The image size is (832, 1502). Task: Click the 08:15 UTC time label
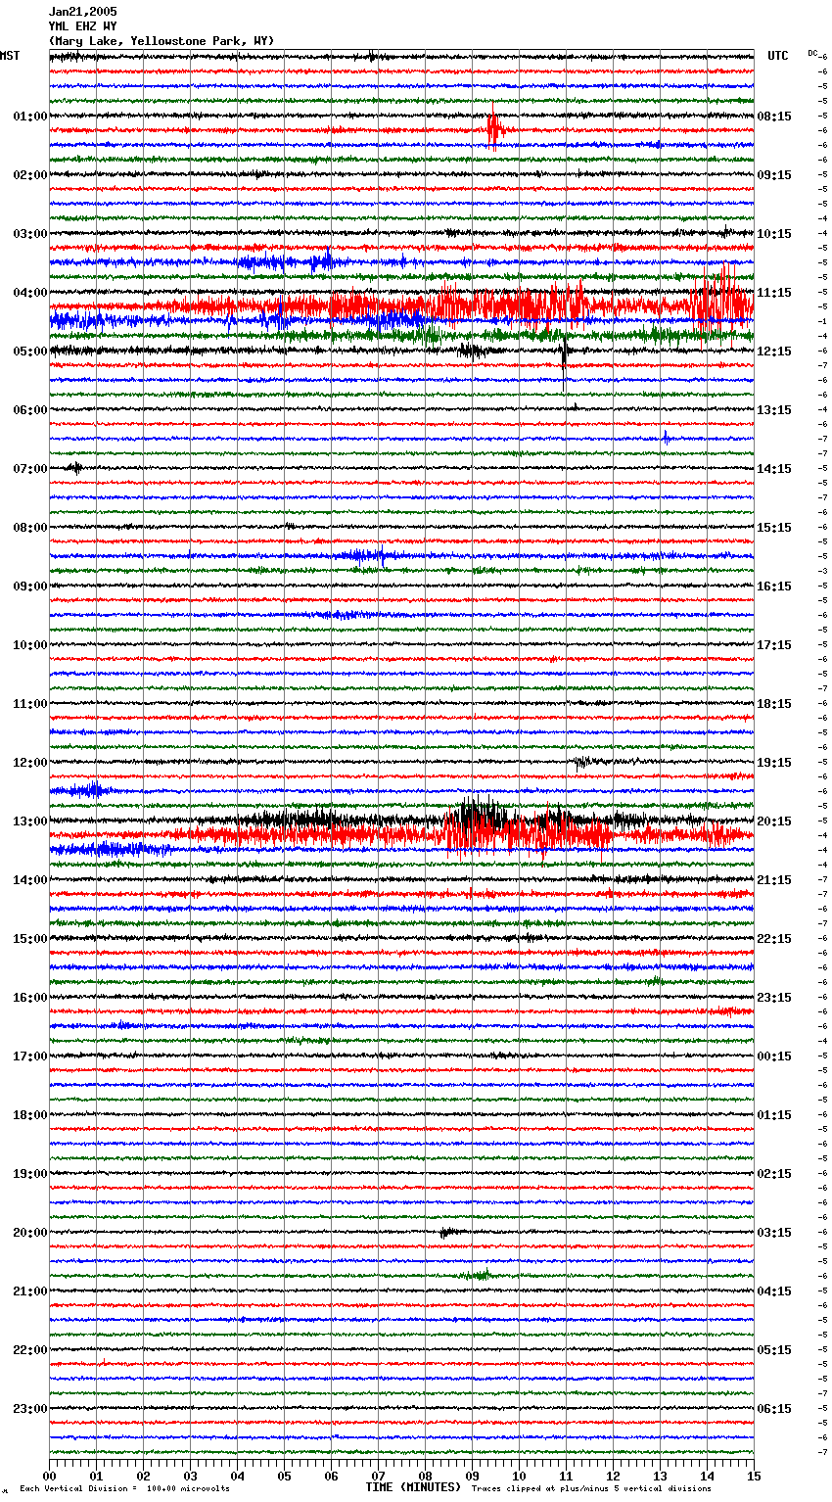tap(774, 117)
